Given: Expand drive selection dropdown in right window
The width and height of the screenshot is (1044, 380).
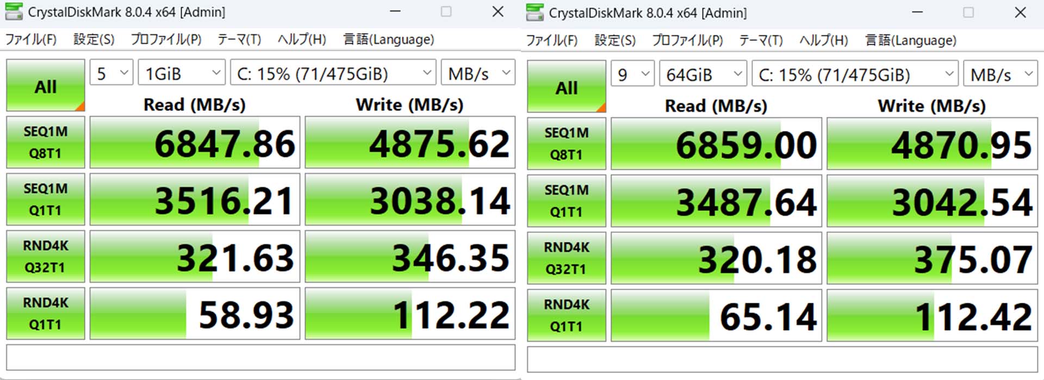Looking at the screenshot, I should (x=855, y=74).
